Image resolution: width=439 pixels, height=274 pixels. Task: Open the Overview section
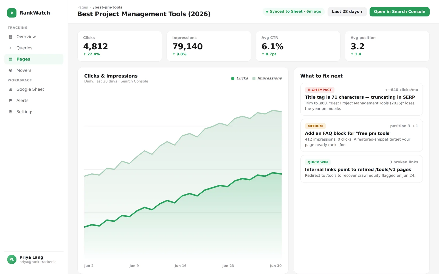tap(34, 37)
